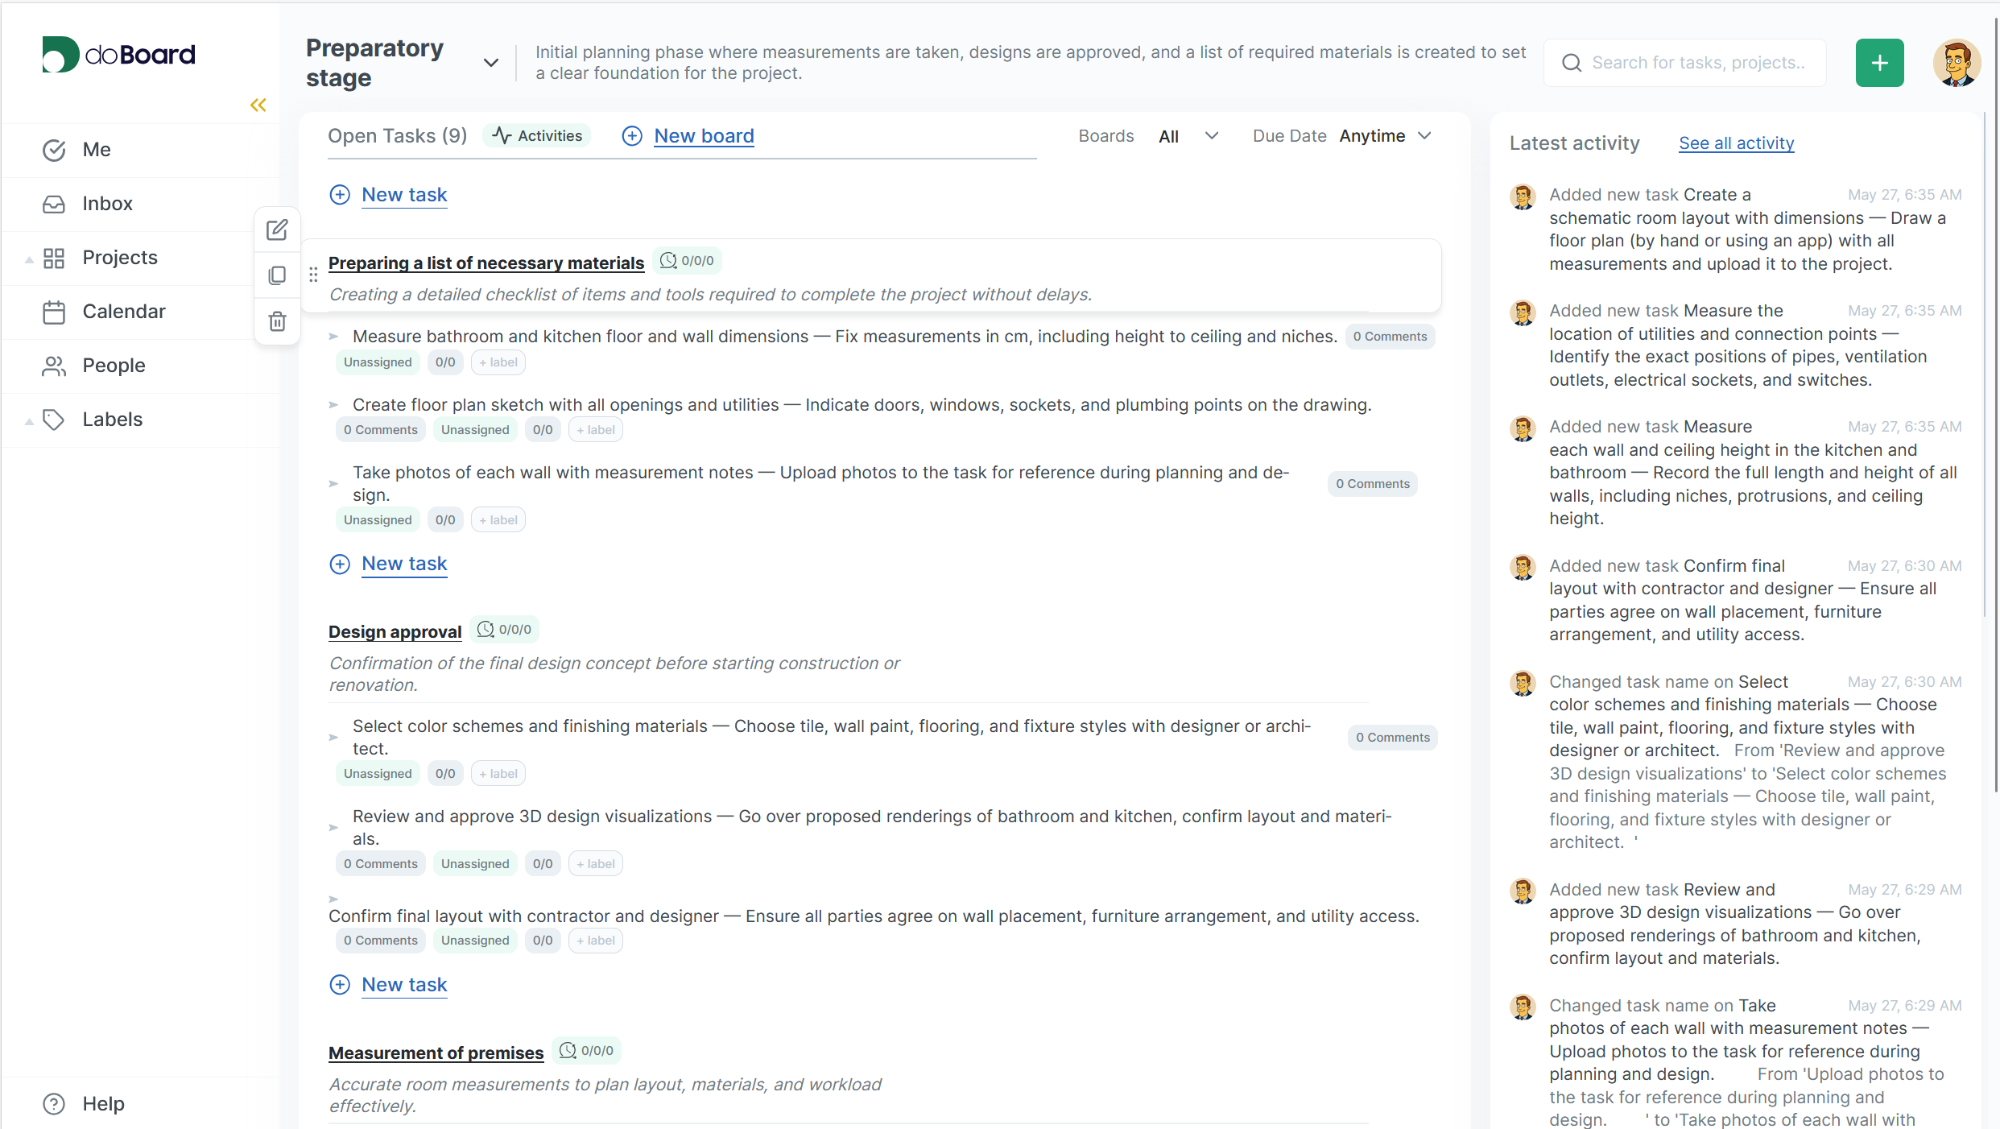
Task: Click 'New board' next to Open Tasks
Action: [x=704, y=135]
